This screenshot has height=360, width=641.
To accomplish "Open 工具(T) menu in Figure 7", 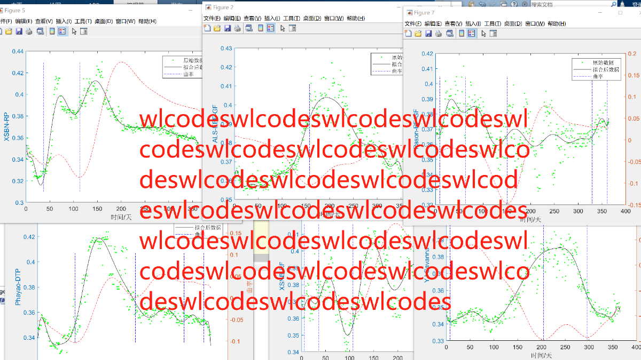I will 493,24.
